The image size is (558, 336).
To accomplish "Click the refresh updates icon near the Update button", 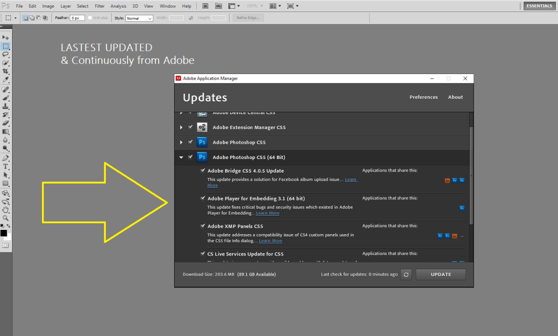I will (406, 274).
